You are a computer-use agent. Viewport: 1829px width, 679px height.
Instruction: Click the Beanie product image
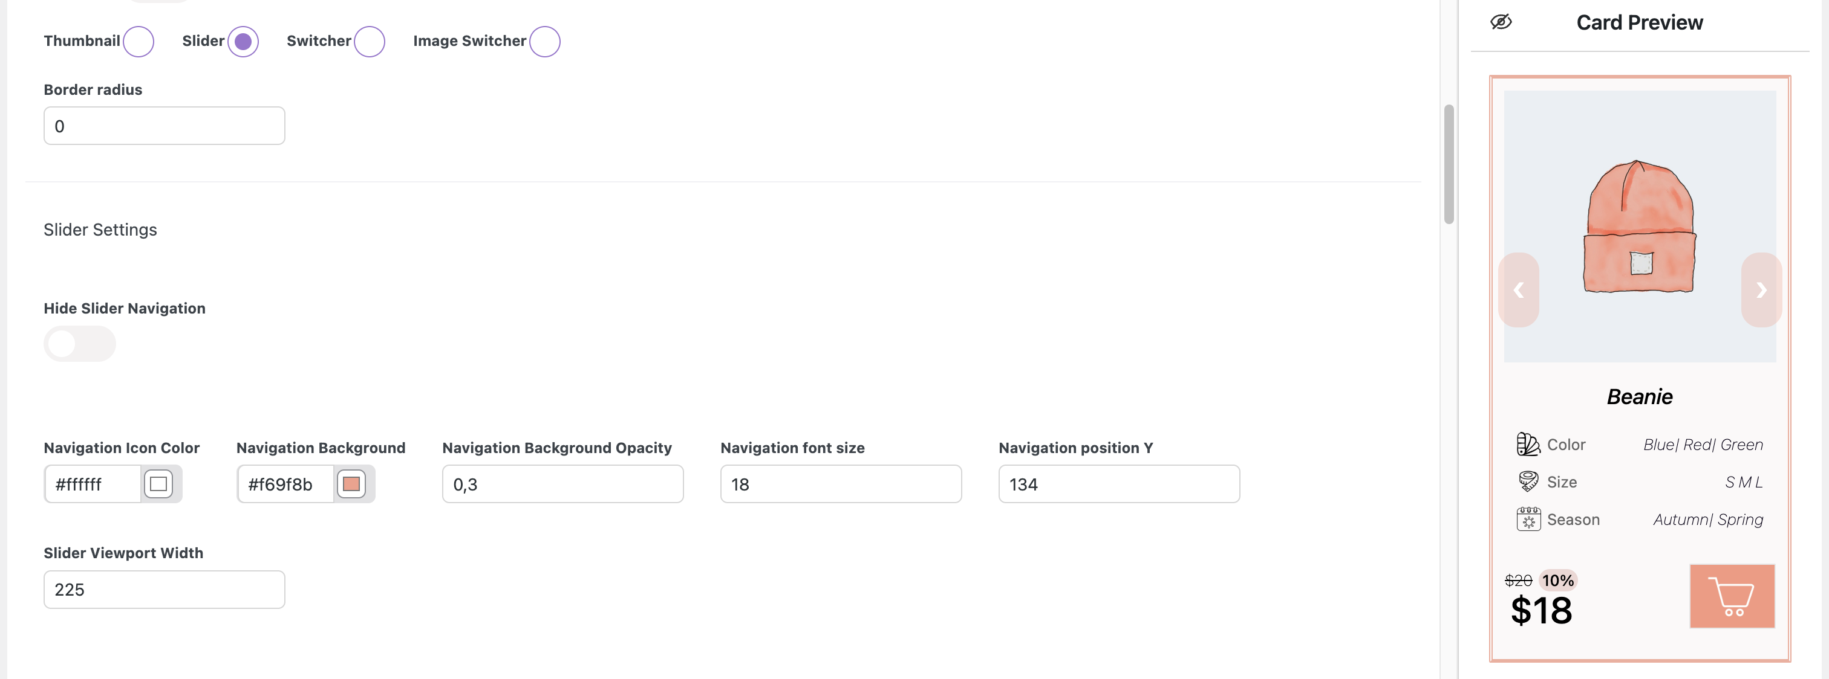pos(1640,227)
